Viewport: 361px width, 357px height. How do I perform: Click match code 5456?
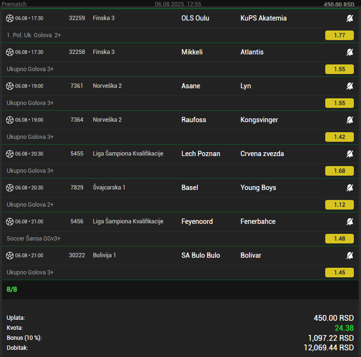point(77,221)
